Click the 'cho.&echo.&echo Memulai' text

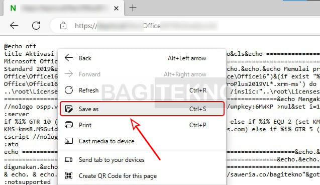coord(268,69)
